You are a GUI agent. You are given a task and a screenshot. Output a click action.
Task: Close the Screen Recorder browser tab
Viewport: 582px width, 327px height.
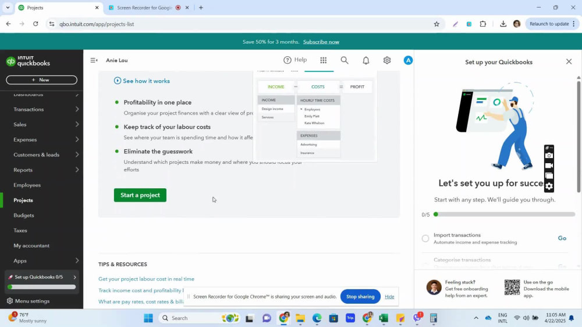[x=187, y=8]
